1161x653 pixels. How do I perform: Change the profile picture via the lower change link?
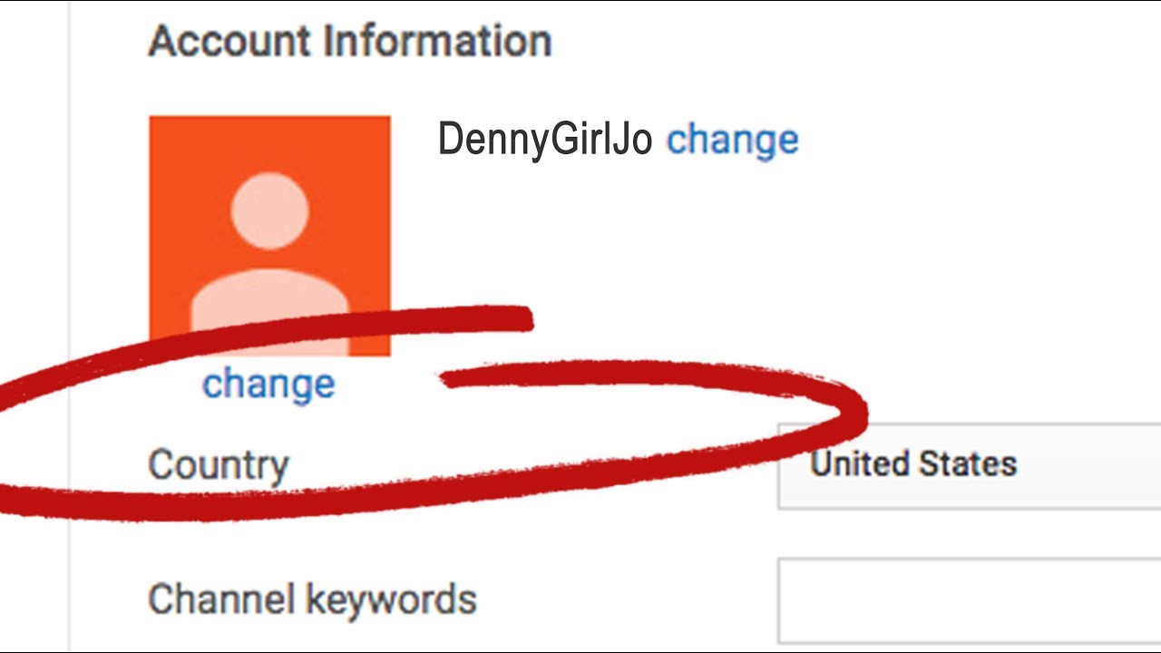tap(268, 384)
